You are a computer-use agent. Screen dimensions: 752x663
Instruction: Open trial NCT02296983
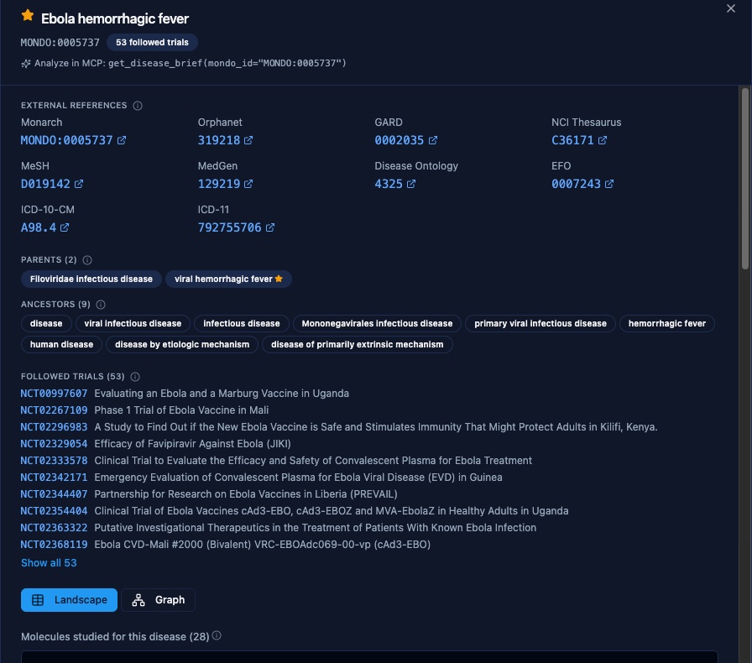coord(54,427)
